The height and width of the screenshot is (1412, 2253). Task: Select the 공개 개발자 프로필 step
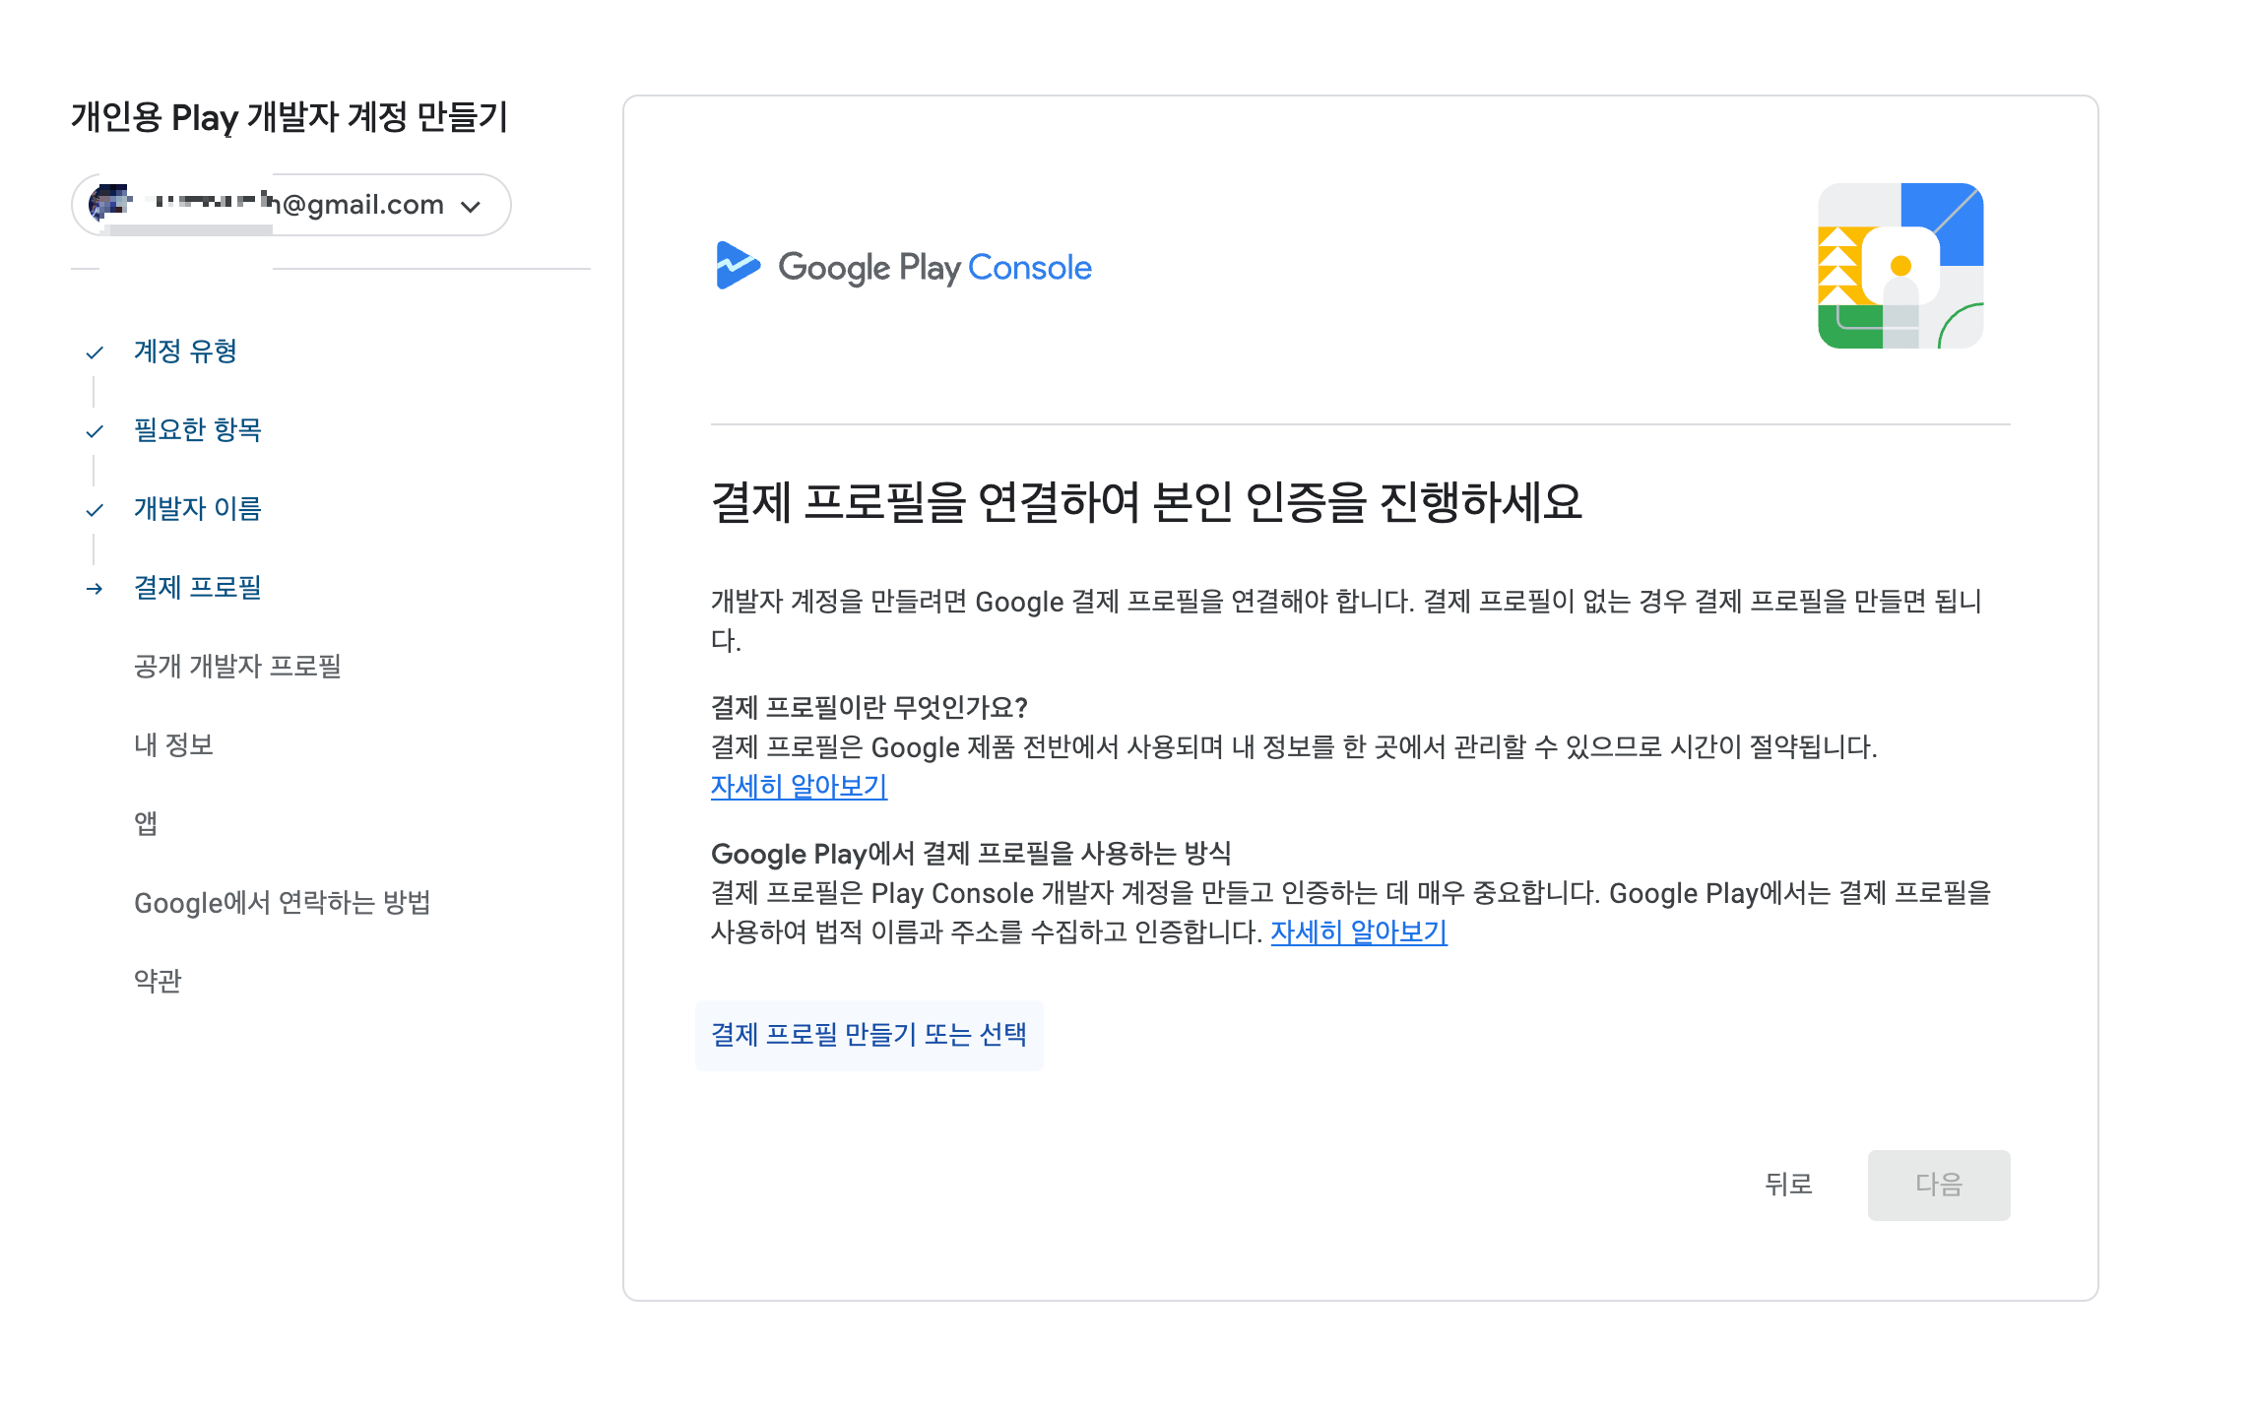[237, 667]
